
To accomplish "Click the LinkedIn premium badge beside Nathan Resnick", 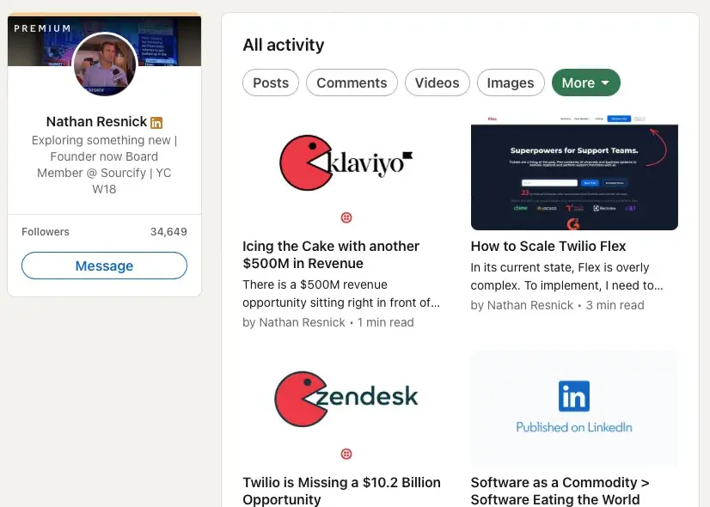I will coord(156,123).
